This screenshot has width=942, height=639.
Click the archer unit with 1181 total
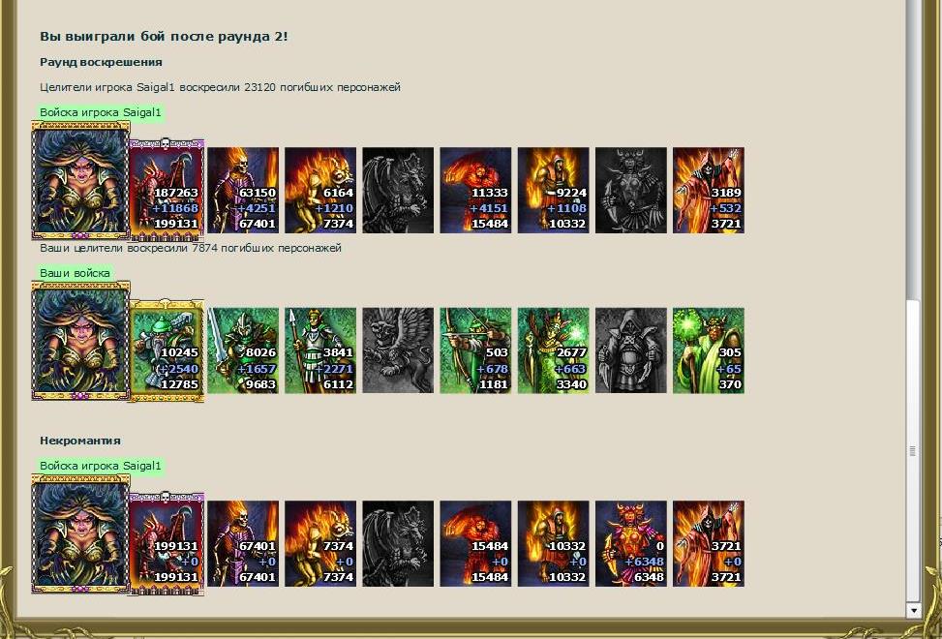pyautogui.click(x=475, y=350)
